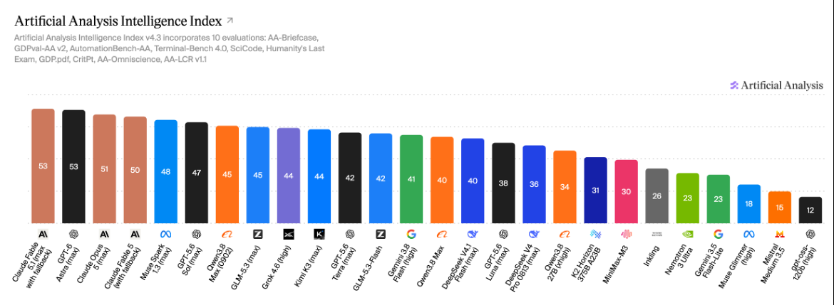
Task: Click the Anthropic logo under Claude Fable 5.1 bar
Action: coord(43,233)
